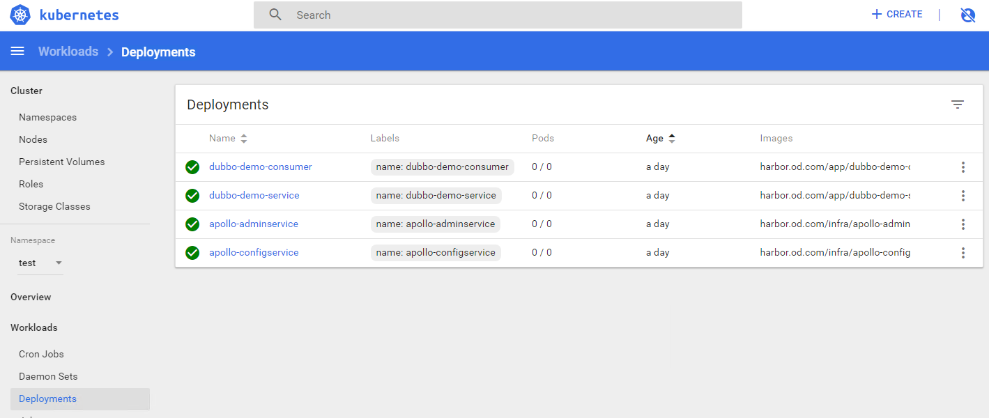
Task: Open the dubbo-demo-consumer deployment link
Action: [261, 167]
